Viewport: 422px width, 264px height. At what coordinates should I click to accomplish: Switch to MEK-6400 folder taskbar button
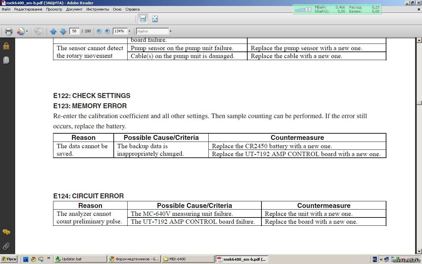click(188, 259)
